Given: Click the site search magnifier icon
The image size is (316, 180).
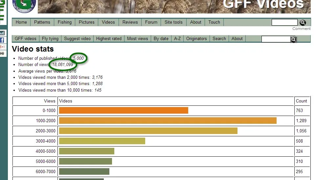Looking at the screenshot, I should point(303,22).
